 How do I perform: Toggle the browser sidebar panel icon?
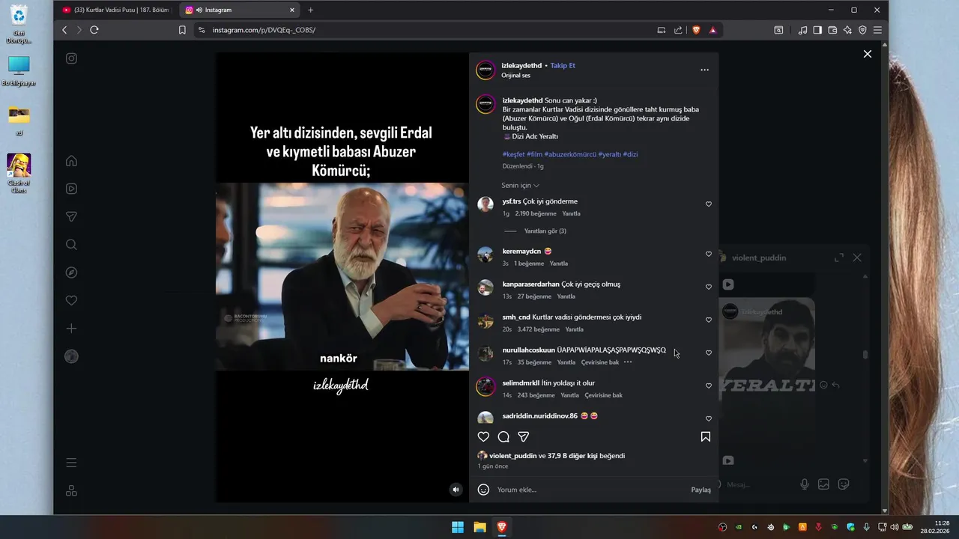817,30
